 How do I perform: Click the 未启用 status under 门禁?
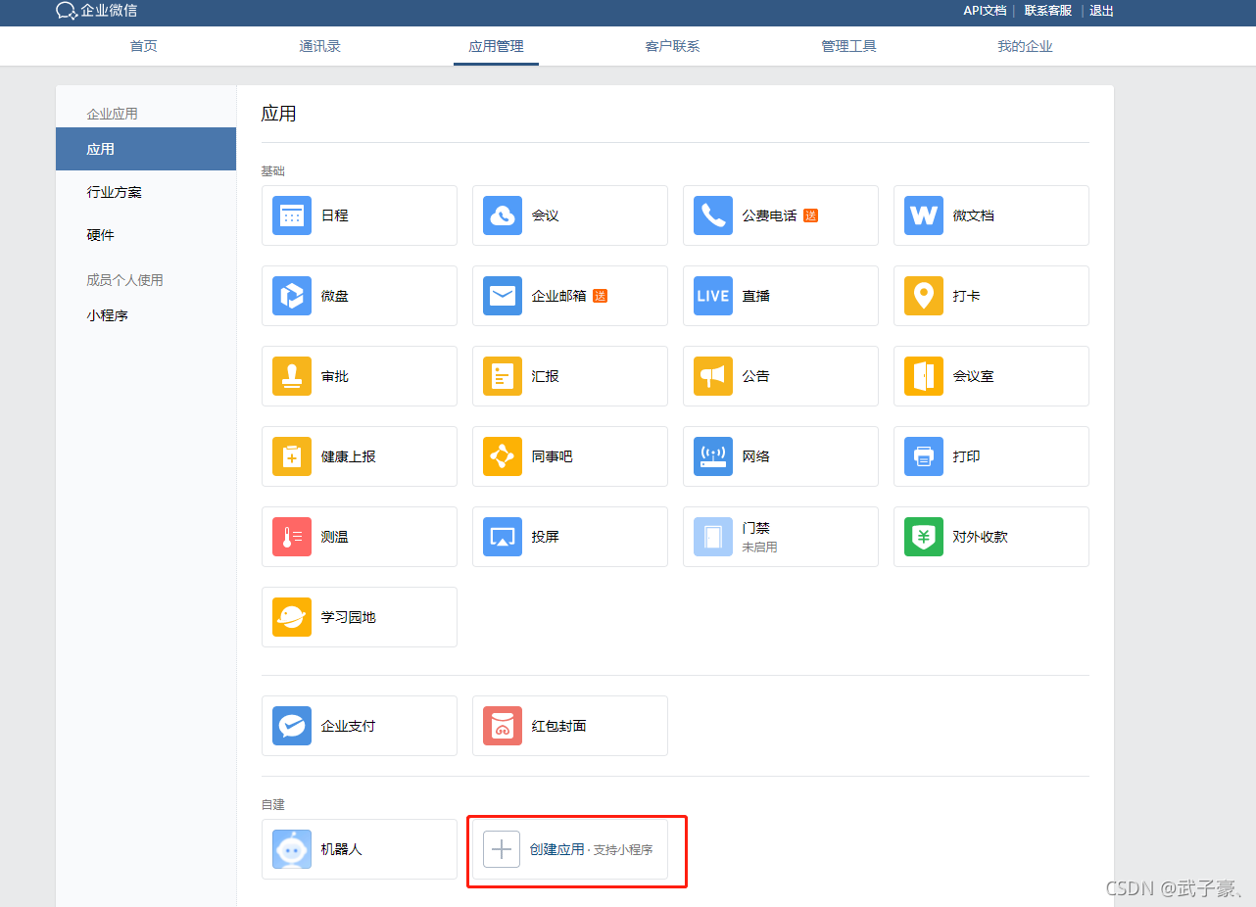point(759,548)
